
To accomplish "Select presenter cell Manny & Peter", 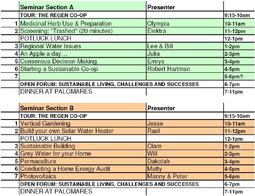I will (184, 176).
